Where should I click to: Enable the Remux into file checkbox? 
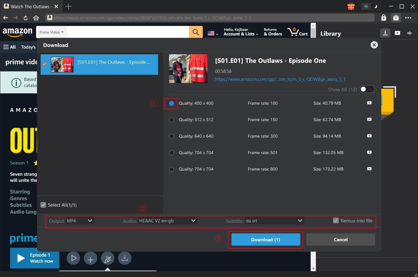tap(336, 220)
